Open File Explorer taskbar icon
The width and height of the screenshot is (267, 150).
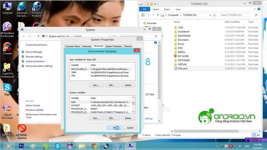click(82, 146)
